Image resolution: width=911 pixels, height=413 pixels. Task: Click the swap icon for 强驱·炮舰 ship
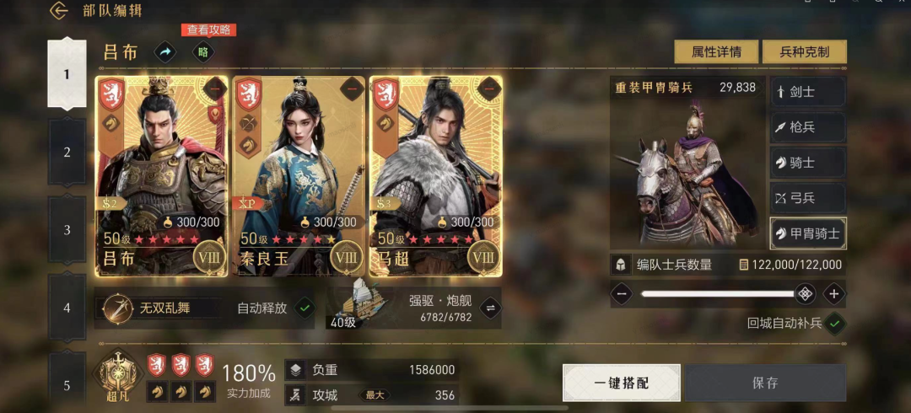(489, 308)
